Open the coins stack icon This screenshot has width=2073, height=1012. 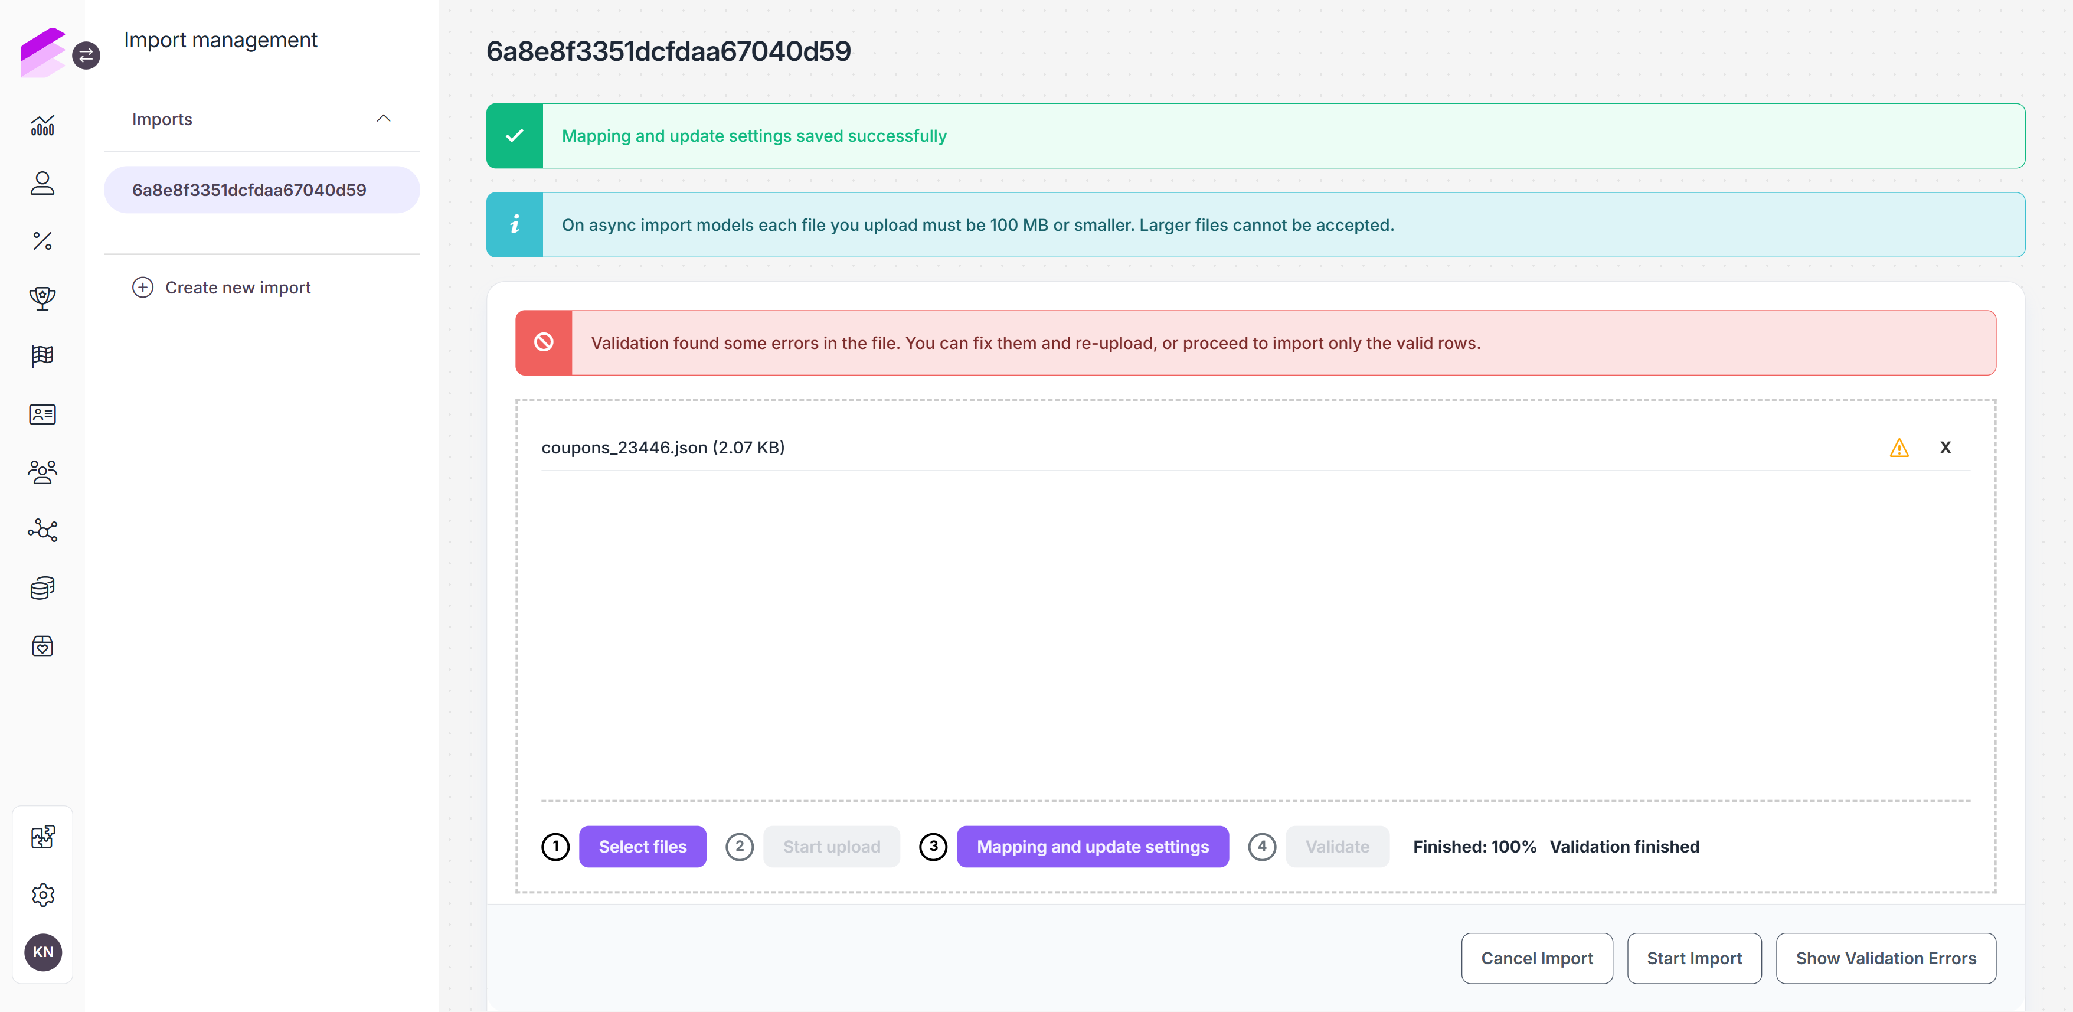click(x=42, y=587)
